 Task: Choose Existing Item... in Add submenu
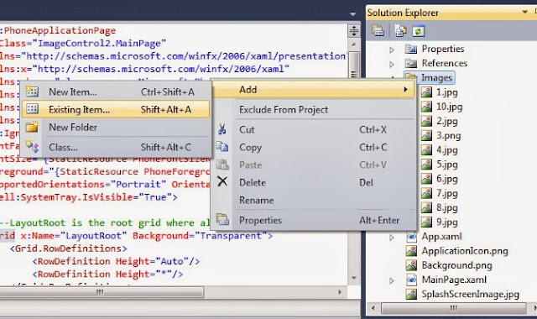click(x=116, y=109)
